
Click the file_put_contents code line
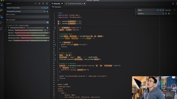tap(80, 59)
